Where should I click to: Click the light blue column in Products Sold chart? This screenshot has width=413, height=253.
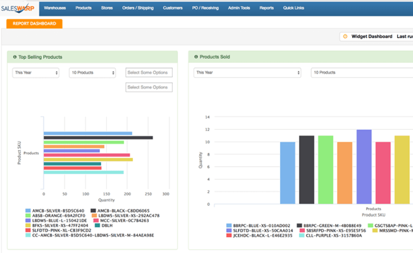click(x=288, y=173)
